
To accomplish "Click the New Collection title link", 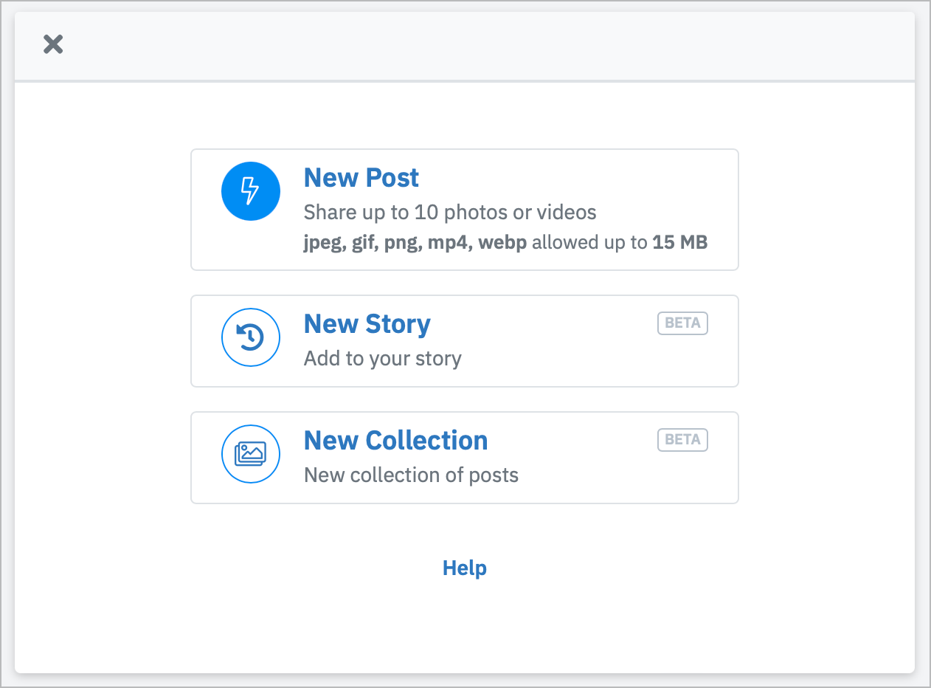I will [x=395, y=440].
